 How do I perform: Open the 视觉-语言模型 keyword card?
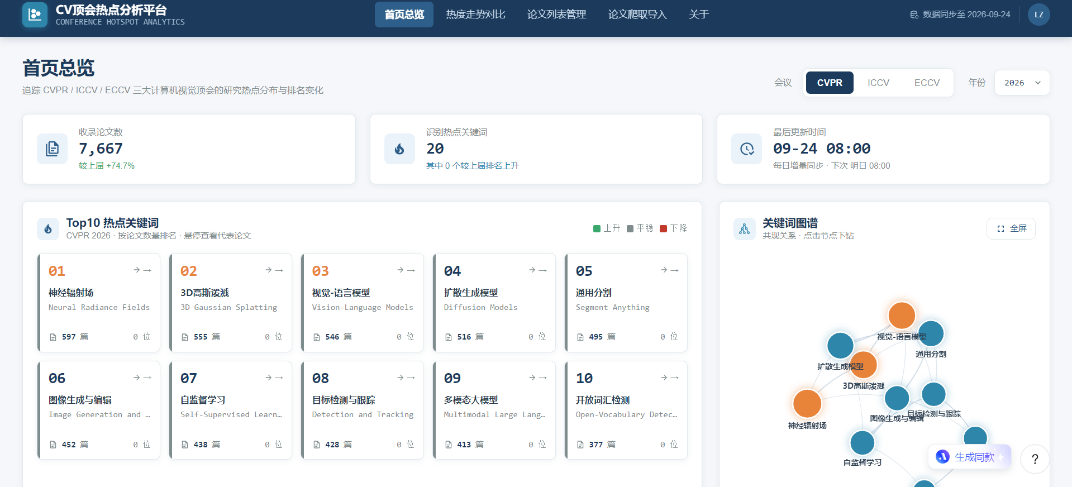(x=363, y=303)
